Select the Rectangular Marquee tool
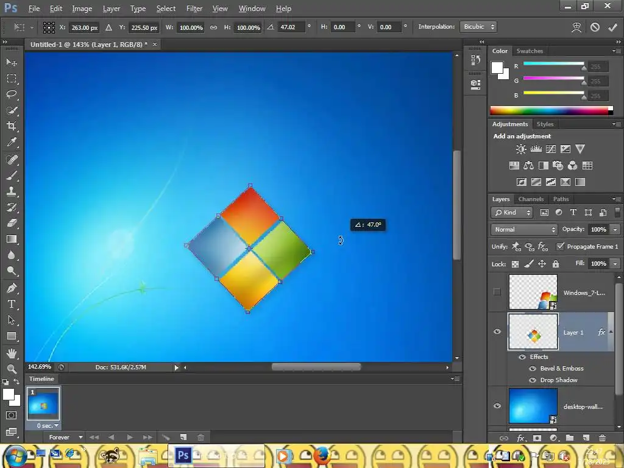624x468 pixels. click(x=12, y=79)
